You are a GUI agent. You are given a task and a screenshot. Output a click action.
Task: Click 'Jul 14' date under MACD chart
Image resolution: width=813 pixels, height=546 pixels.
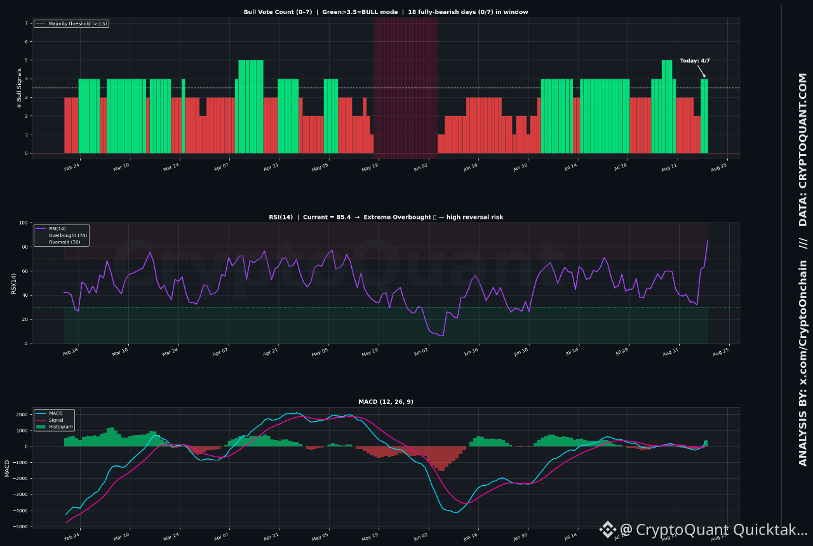570,538
